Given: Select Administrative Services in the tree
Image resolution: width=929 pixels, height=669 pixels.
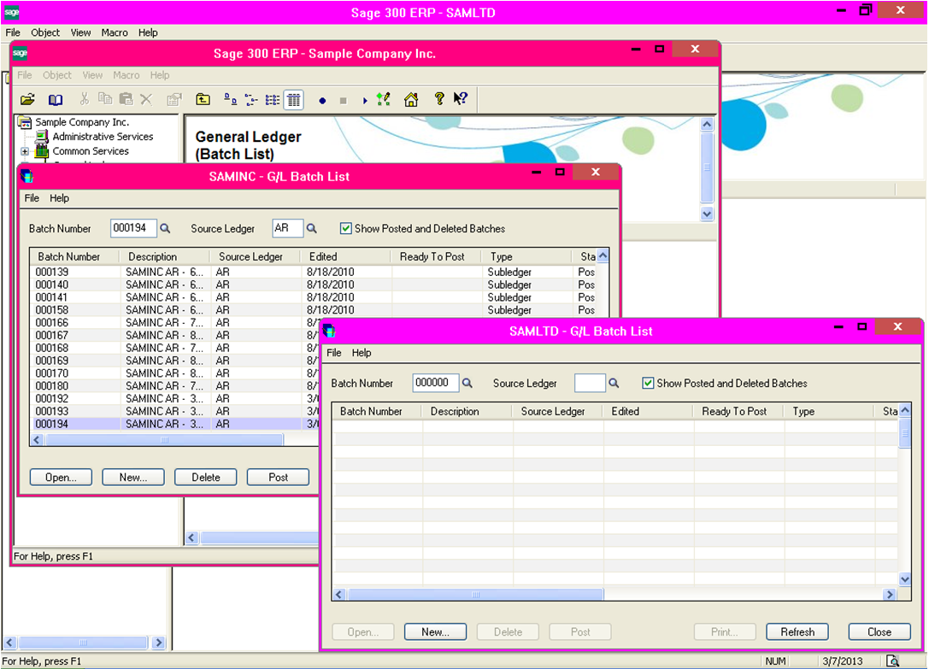Looking at the screenshot, I should [103, 137].
